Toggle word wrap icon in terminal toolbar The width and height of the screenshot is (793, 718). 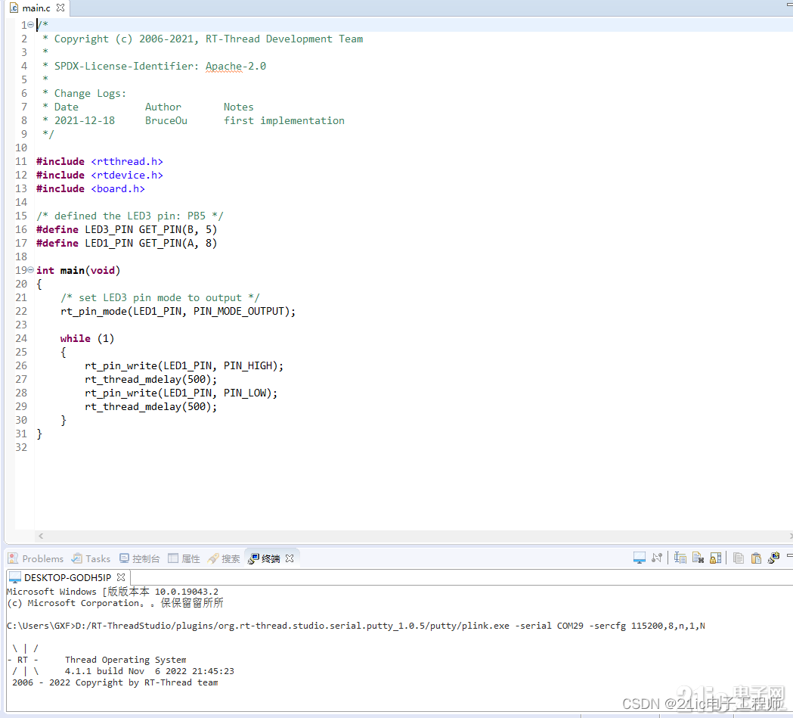point(698,558)
